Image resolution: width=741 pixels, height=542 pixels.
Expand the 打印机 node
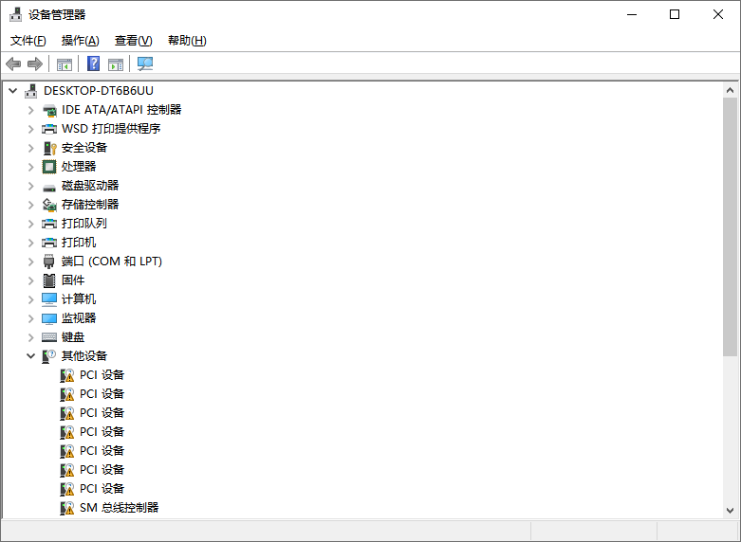30,243
